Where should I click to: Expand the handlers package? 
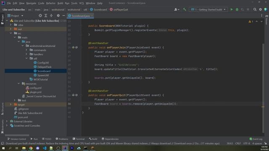point(26,54)
